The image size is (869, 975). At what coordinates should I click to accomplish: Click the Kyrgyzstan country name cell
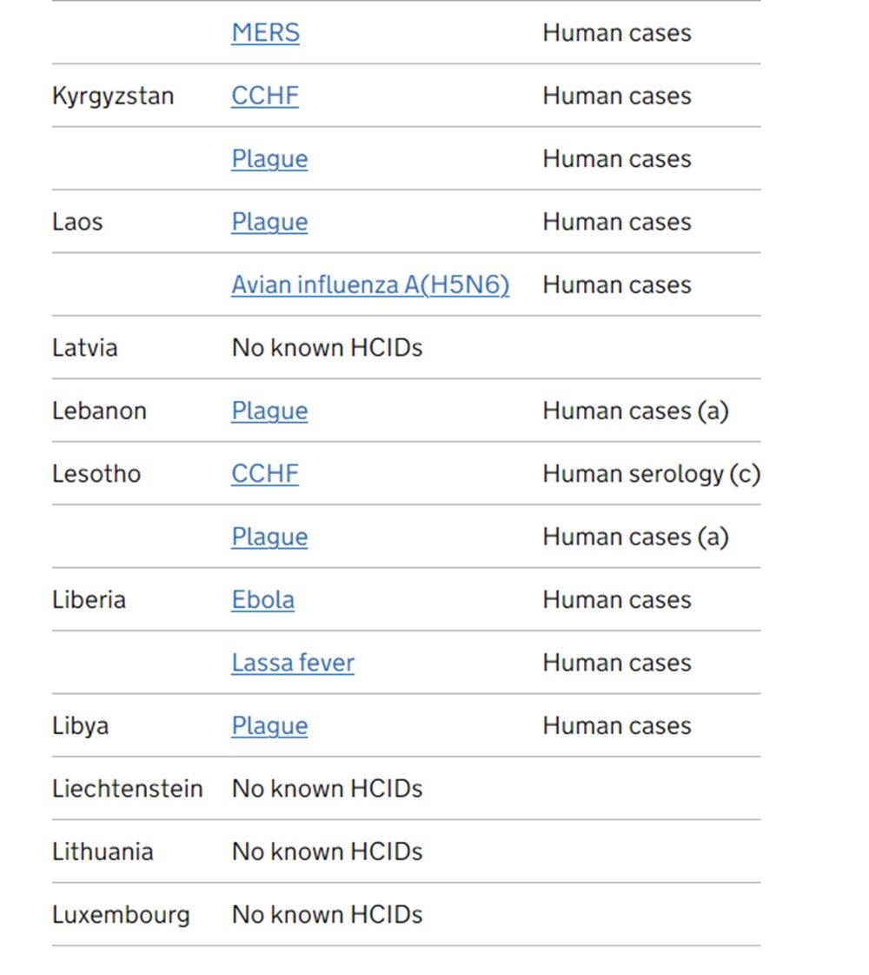coord(113,96)
